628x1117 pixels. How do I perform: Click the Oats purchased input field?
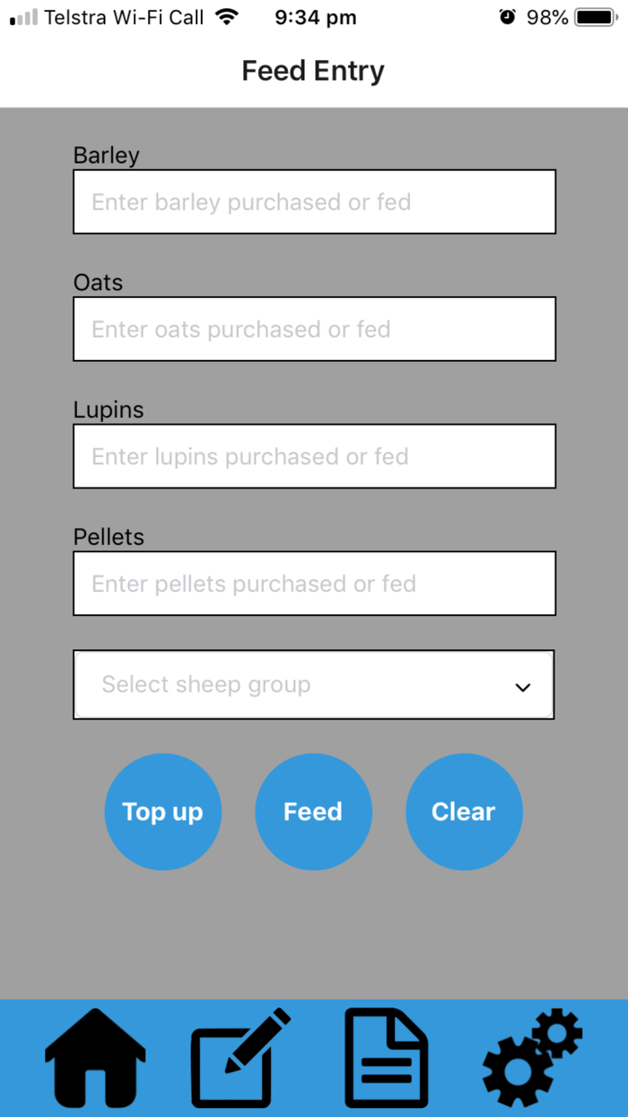(x=313, y=329)
